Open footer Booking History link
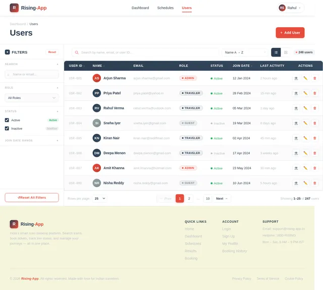The height and width of the screenshot is (290, 323). [x=234, y=251]
